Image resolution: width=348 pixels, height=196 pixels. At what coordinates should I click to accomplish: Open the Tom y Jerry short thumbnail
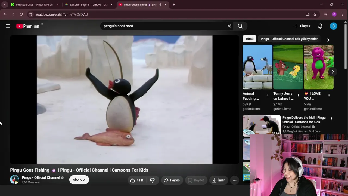288,67
